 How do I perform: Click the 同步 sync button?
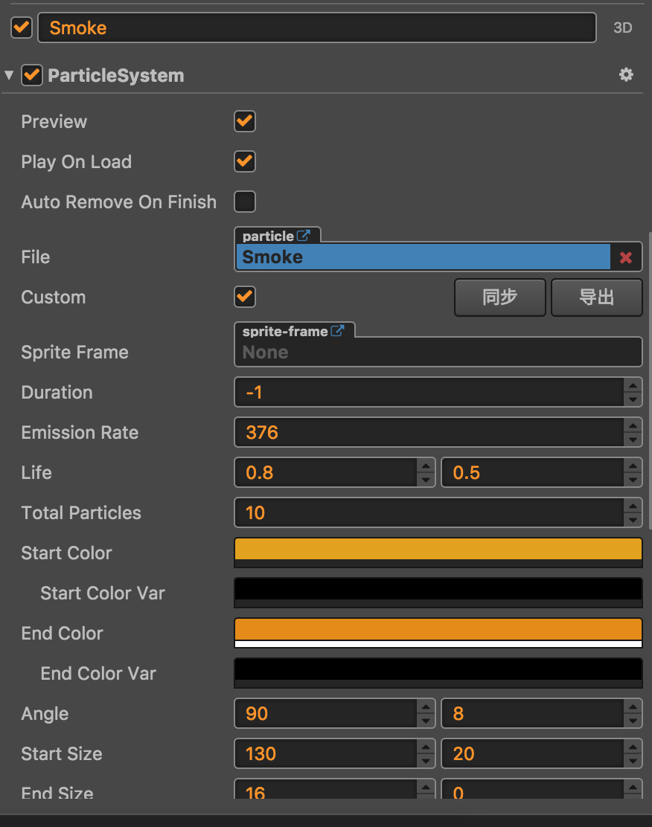[499, 297]
